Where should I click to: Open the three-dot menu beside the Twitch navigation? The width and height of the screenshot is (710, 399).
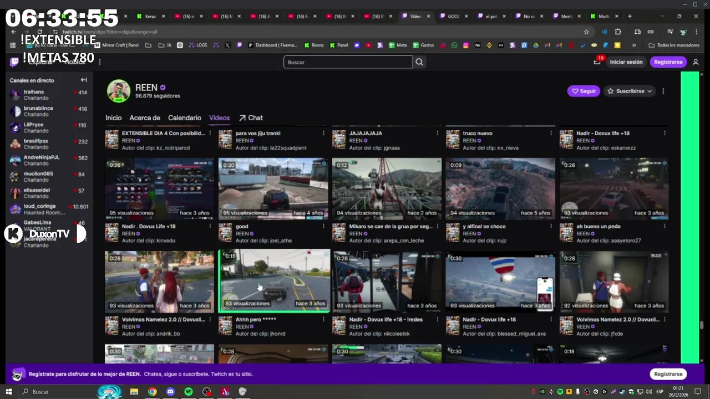coord(99,62)
